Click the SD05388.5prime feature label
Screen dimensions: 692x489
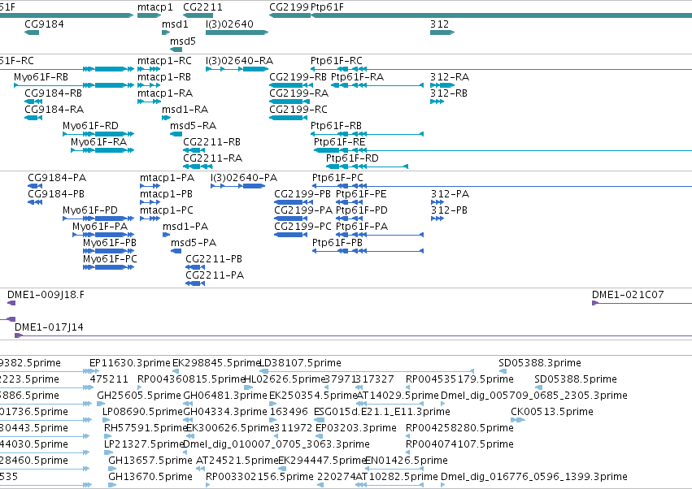coord(576,379)
